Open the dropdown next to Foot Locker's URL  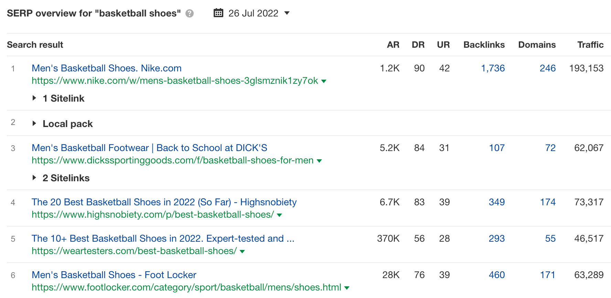pyautogui.click(x=346, y=288)
